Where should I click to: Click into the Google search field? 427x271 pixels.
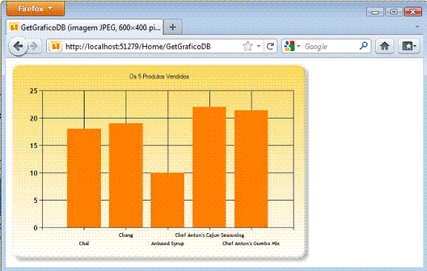click(x=329, y=46)
